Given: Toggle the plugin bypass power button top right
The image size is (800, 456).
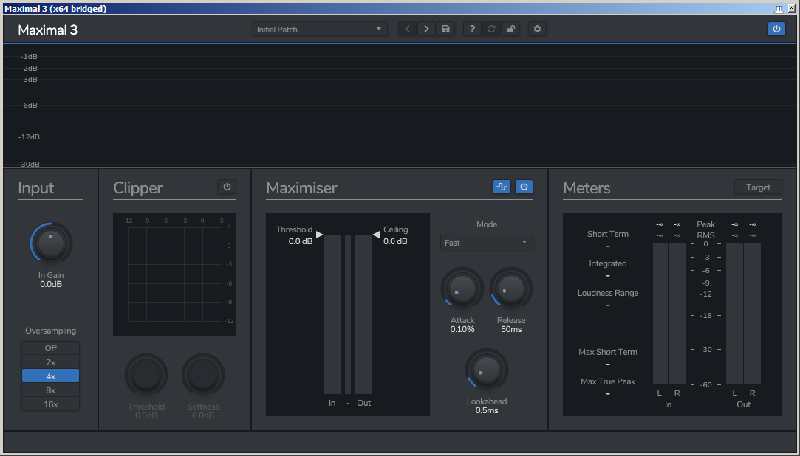Looking at the screenshot, I should click(776, 29).
